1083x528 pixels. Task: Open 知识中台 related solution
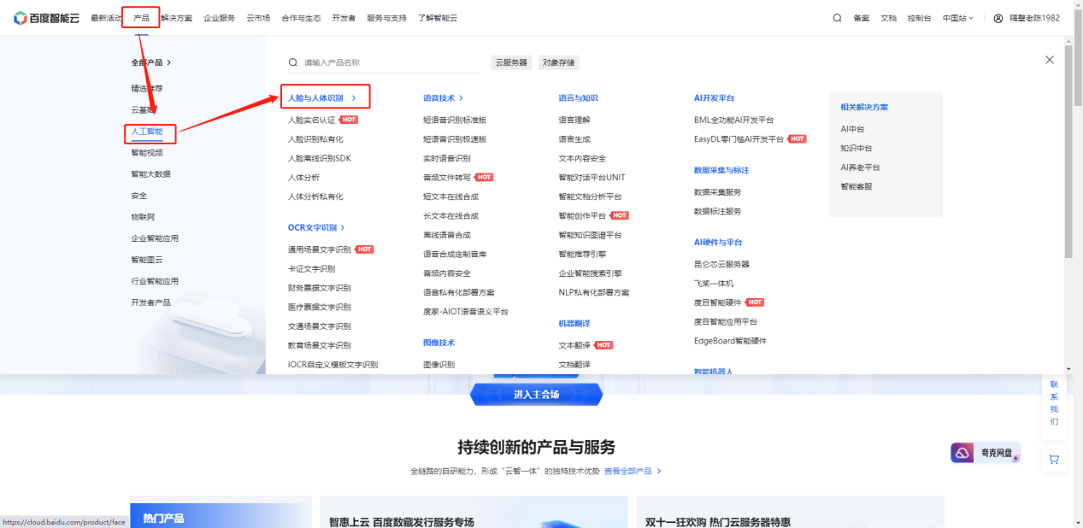[856, 149]
